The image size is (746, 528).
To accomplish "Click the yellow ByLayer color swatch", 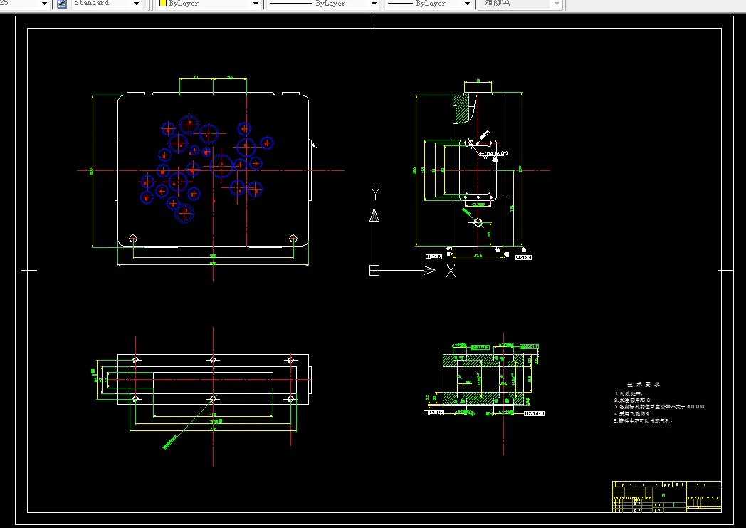I will click(x=163, y=3).
